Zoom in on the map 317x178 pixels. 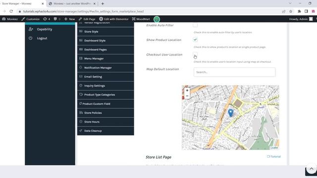187,90
